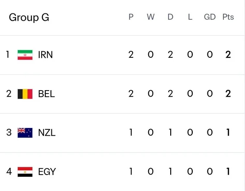
Task: Click the Group G heading
Action: tap(29, 17)
